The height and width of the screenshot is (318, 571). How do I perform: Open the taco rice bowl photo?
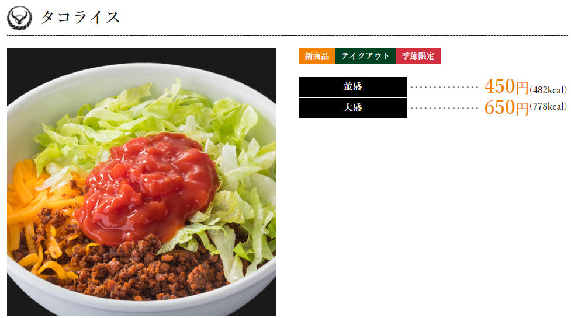coord(141,181)
